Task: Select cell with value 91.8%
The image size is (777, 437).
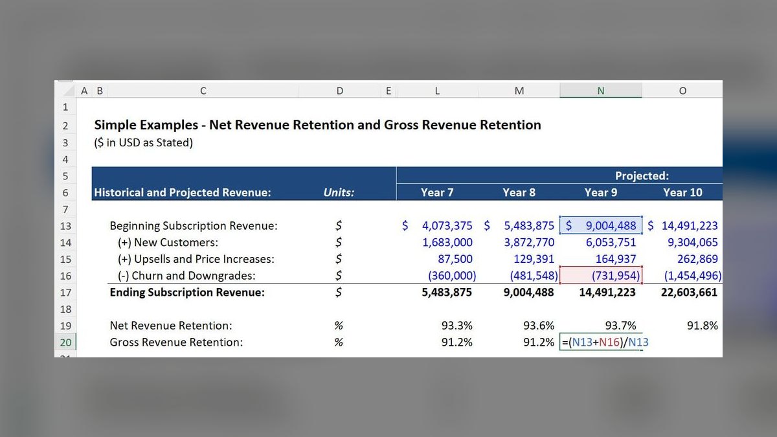Action: pyautogui.click(x=703, y=326)
